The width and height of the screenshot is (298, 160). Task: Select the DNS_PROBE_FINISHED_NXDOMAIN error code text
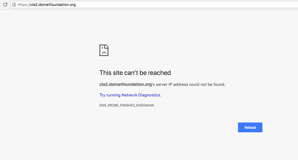pos(127,105)
